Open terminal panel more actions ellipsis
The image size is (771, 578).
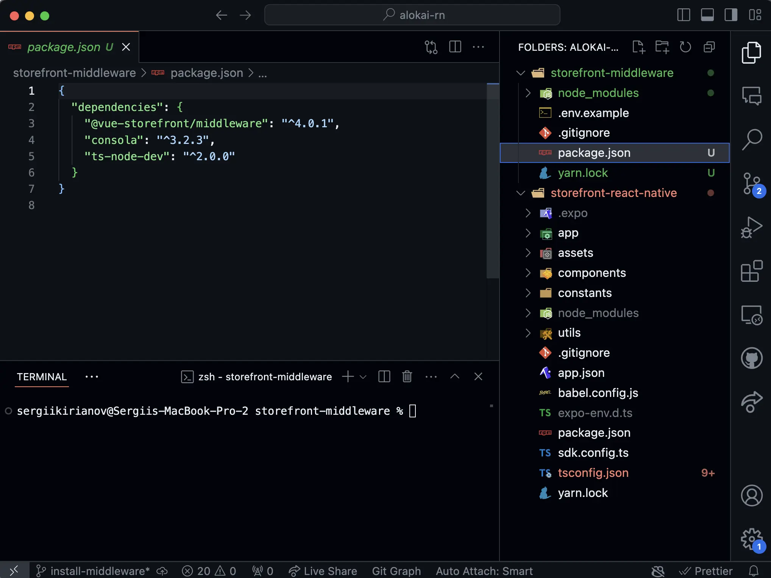431,376
